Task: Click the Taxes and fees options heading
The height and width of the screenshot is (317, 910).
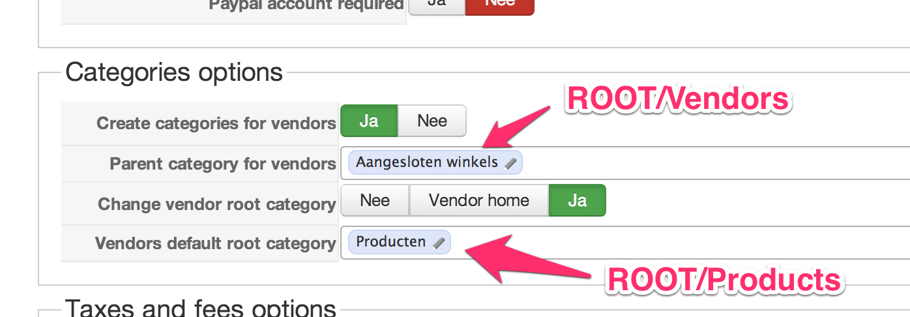Action: pyautogui.click(x=201, y=307)
